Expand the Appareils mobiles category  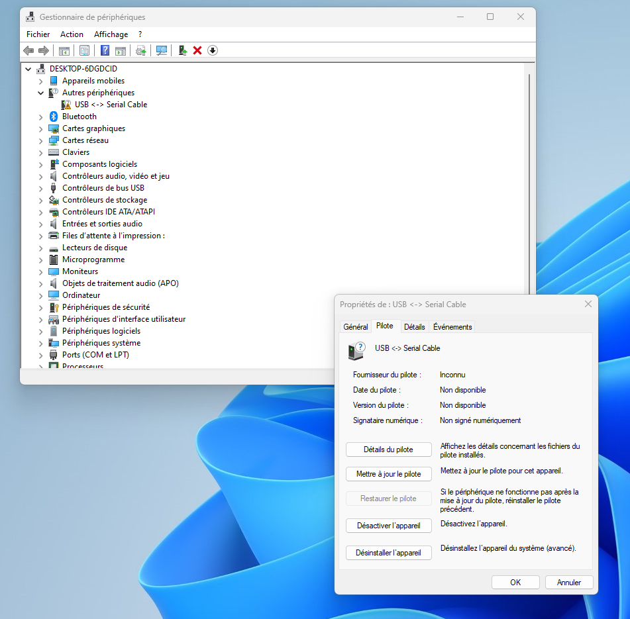(40, 81)
